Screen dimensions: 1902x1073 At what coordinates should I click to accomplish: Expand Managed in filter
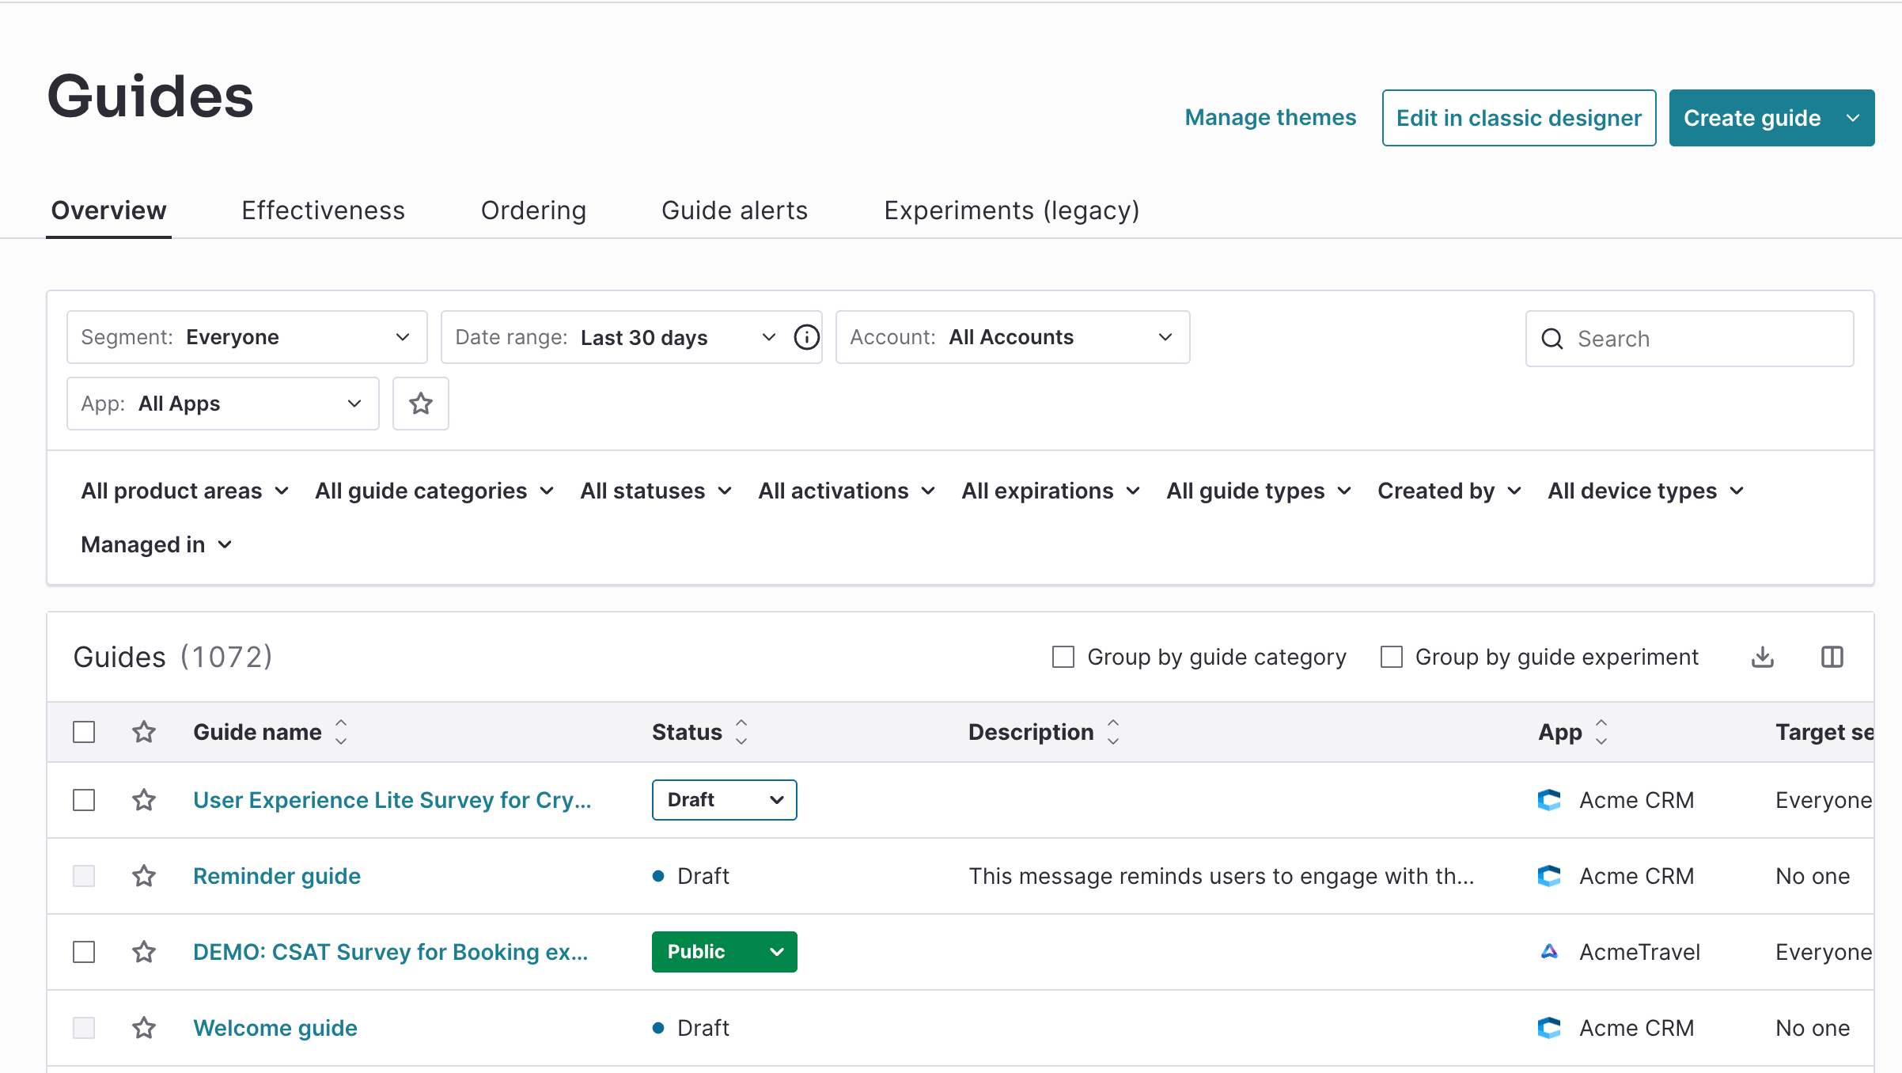pos(157,544)
